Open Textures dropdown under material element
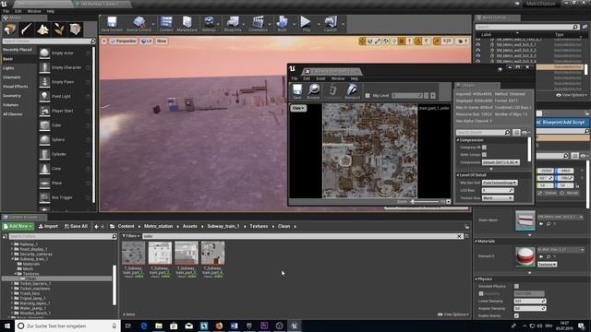591x332 pixels. click(x=547, y=265)
